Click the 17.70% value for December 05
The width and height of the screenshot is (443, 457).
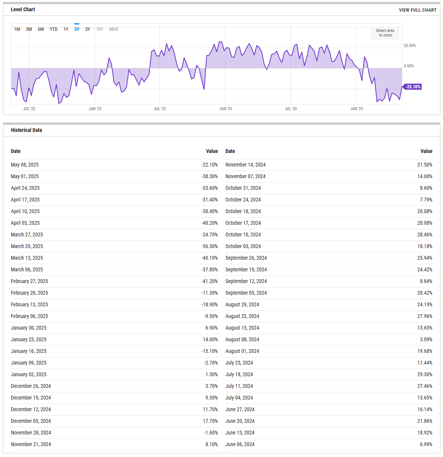click(210, 421)
